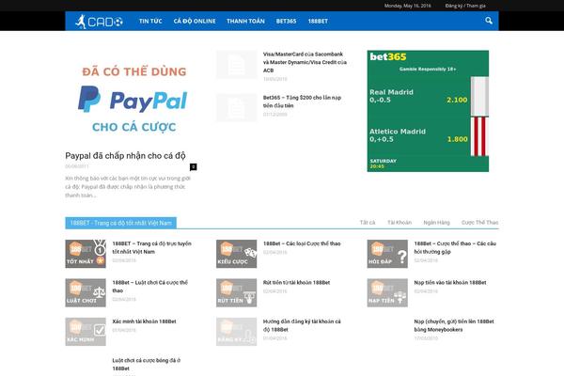Open the 188BET RÚT TIỀN thumbnail
Screen dimensions: 564x376
tap(236, 292)
